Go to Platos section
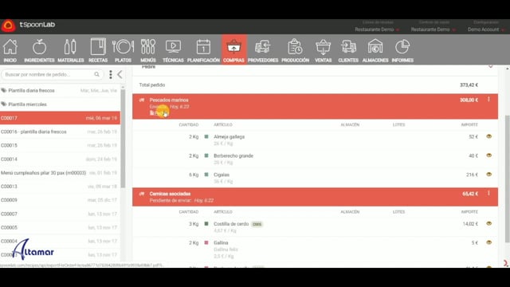This screenshot has height=287, width=510. (x=123, y=50)
